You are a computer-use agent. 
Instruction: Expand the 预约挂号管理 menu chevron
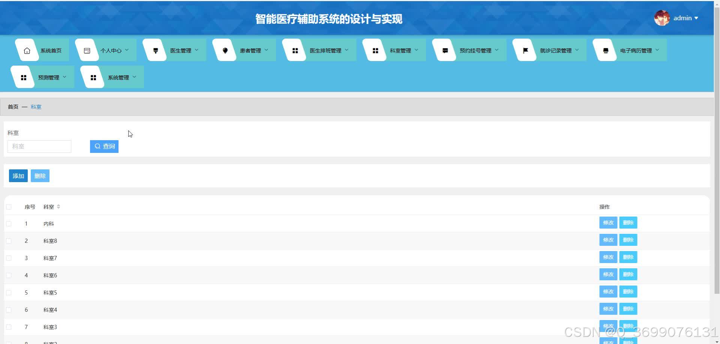pyautogui.click(x=496, y=50)
